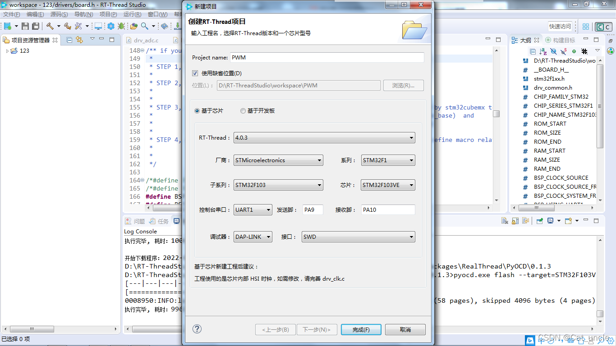Click the display selected console icon

tap(550, 221)
